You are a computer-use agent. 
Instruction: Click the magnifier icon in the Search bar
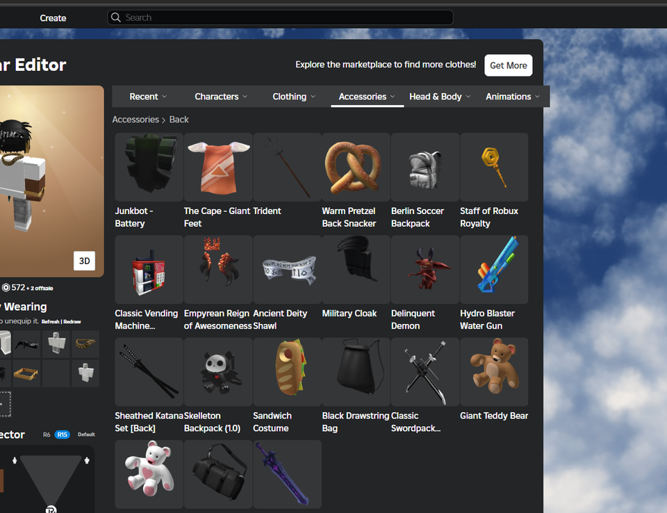click(x=116, y=17)
